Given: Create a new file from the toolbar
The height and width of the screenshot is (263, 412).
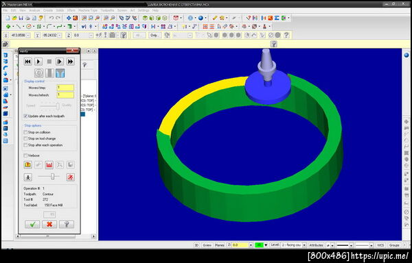Looking at the screenshot, I should click(8, 18).
